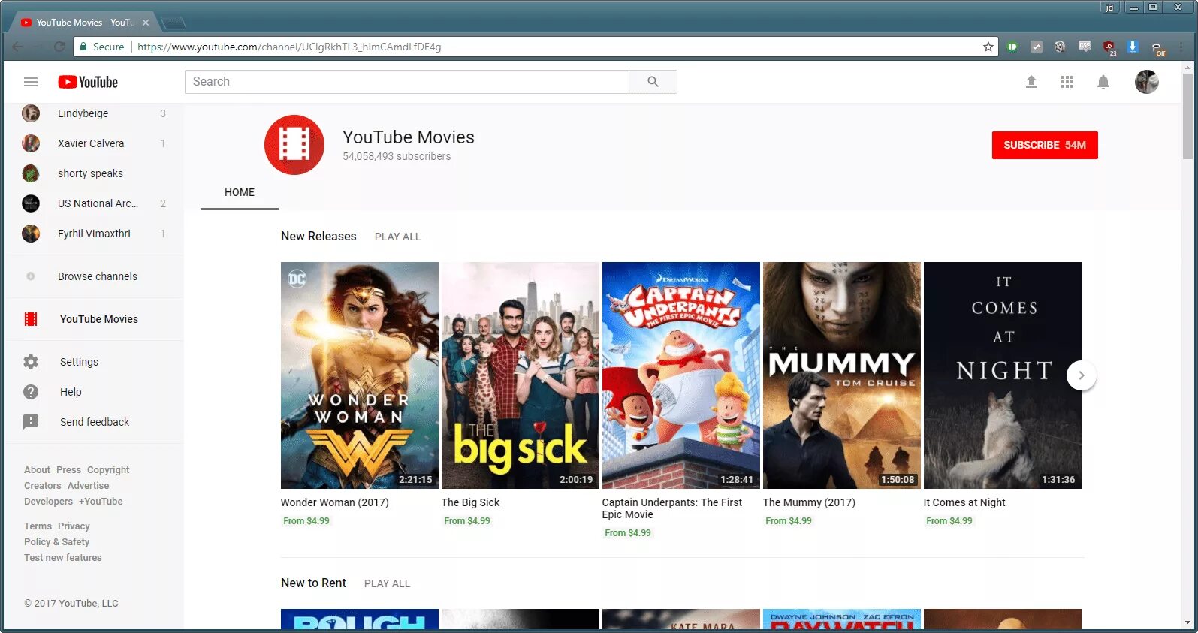Click PLAY ALL next to New Releases
This screenshot has height=633, width=1198.
point(397,237)
